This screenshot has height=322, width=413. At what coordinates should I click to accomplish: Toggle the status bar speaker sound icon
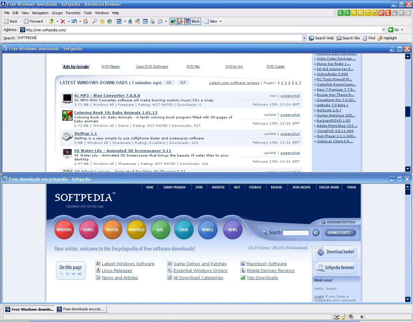point(351,317)
